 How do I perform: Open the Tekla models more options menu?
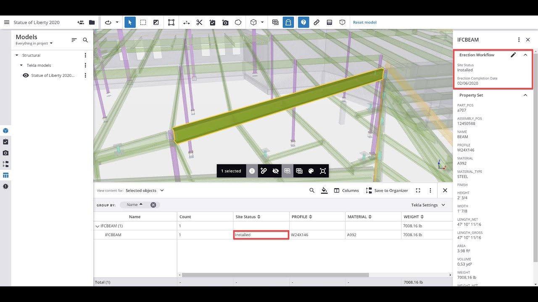click(85, 65)
